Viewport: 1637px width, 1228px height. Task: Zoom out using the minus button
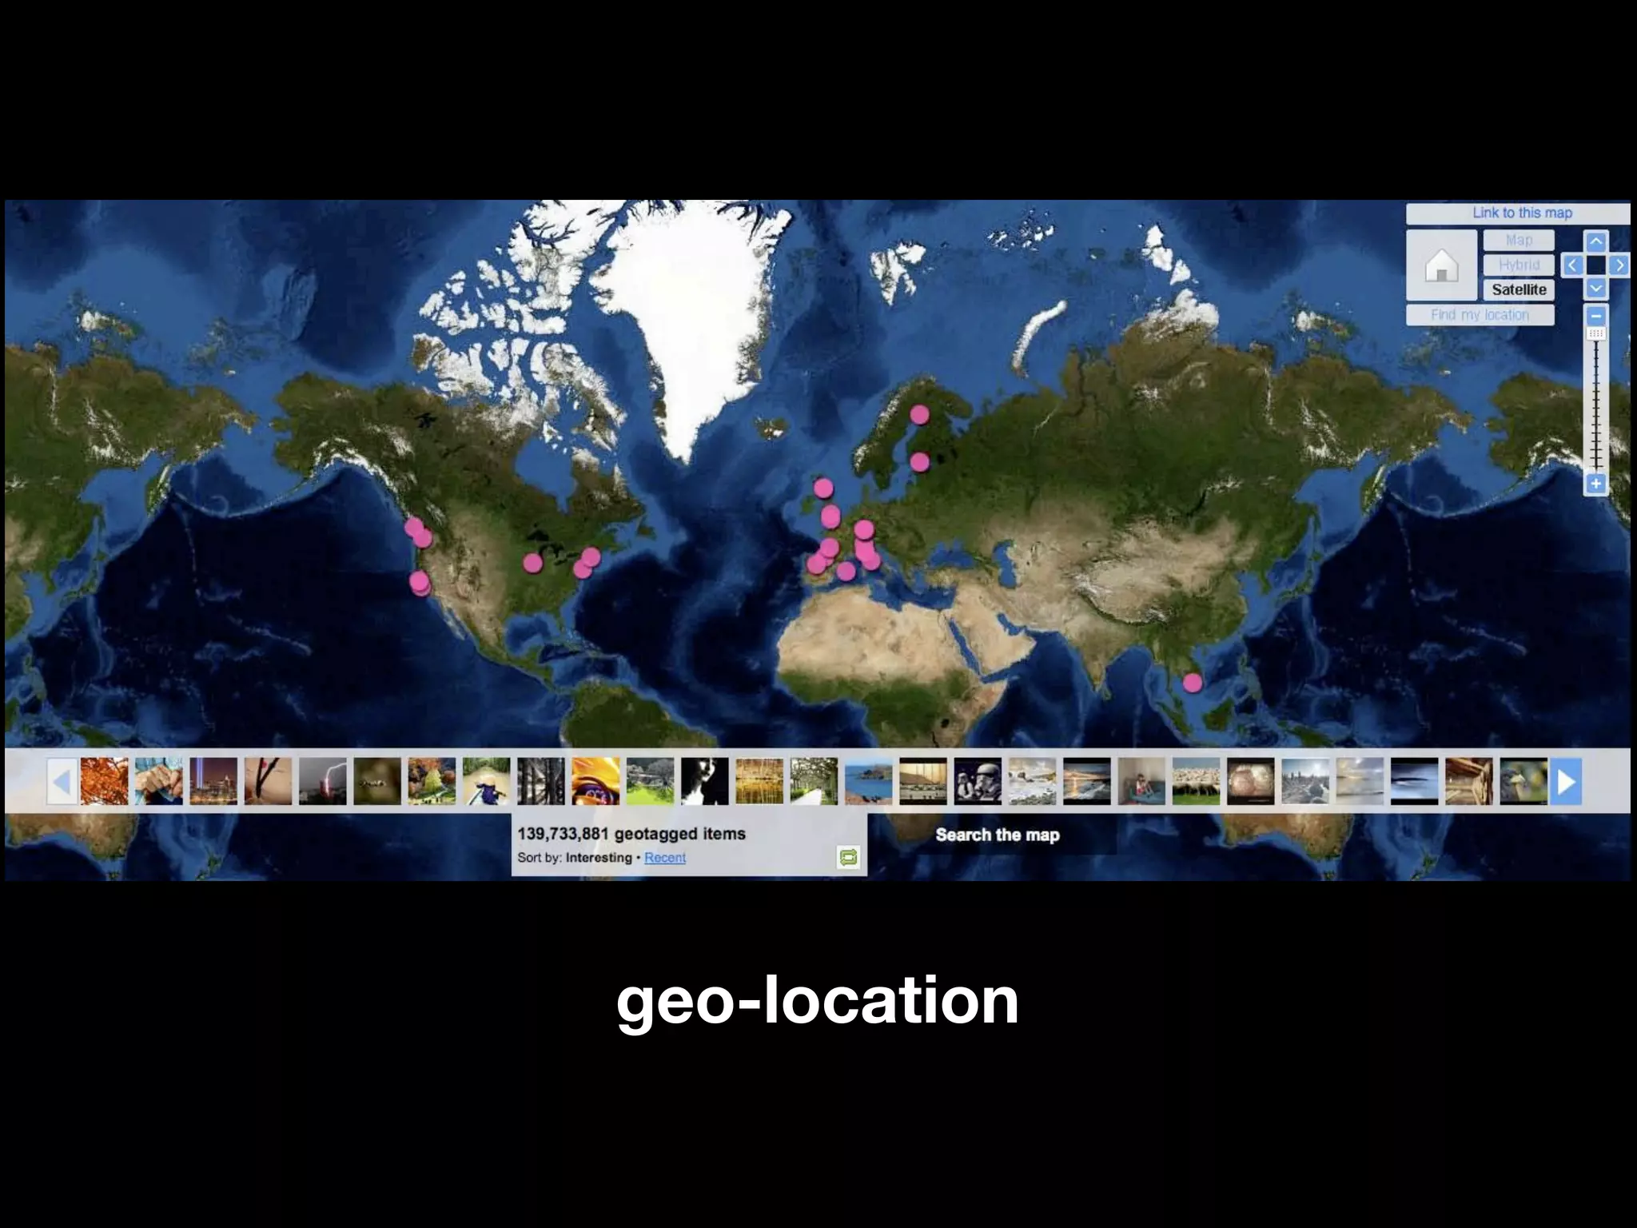click(x=1595, y=315)
